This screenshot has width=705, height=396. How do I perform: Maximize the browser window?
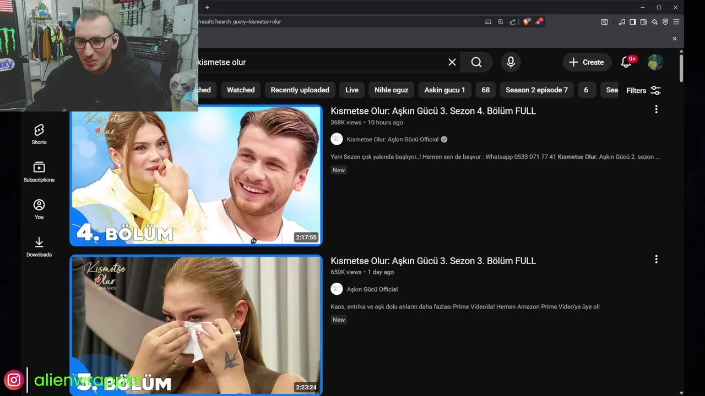coord(659,7)
